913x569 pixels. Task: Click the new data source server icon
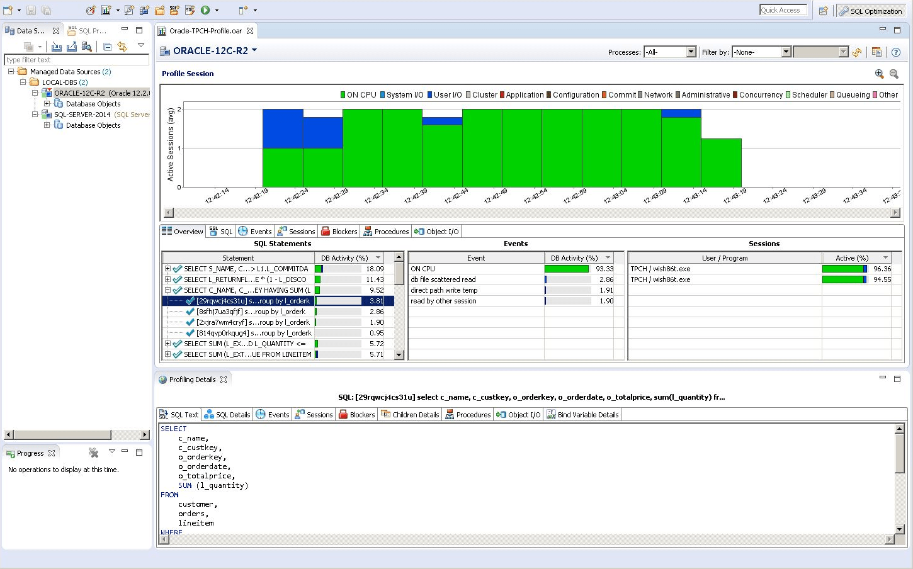(144, 10)
